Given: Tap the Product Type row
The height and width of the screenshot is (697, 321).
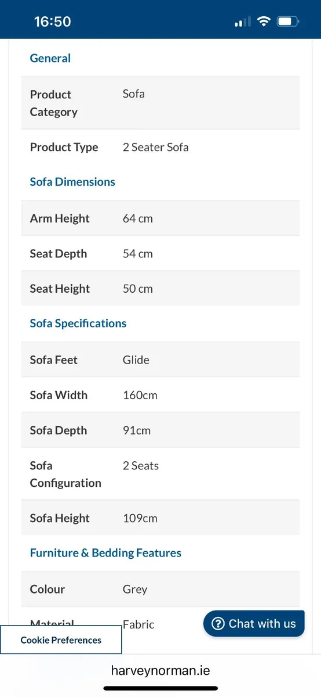Looking at the screenshot, I should point(160,147).
